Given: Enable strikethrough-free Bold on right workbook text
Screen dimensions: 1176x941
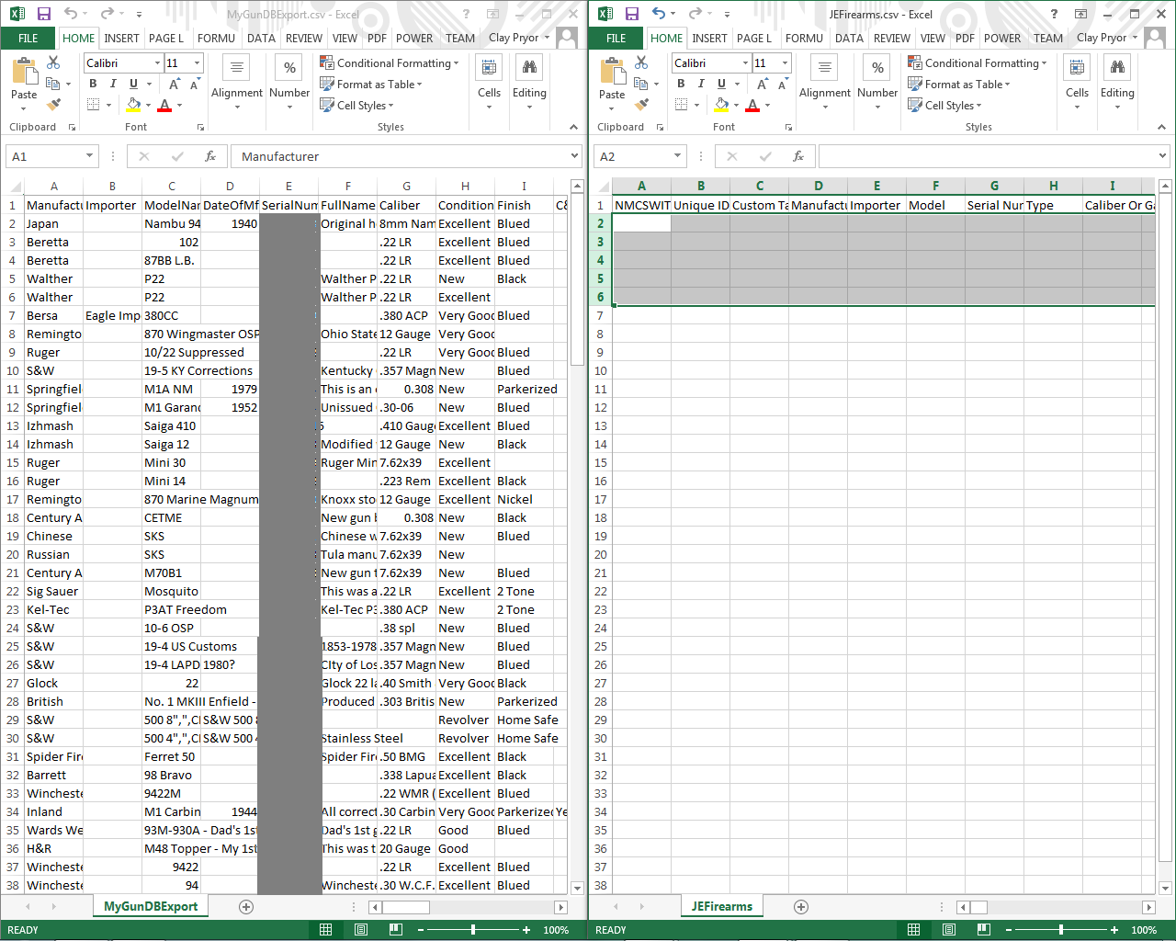Looking at the screenshot, I should [680, 83].
